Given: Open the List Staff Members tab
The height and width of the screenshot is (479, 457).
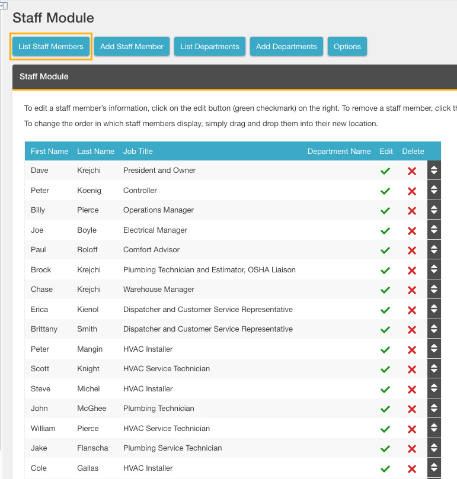Looking at the screenshot, I should tap(51, 47).
